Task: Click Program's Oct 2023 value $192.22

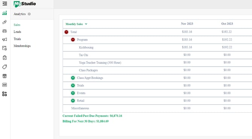Action: pos(227,39)
